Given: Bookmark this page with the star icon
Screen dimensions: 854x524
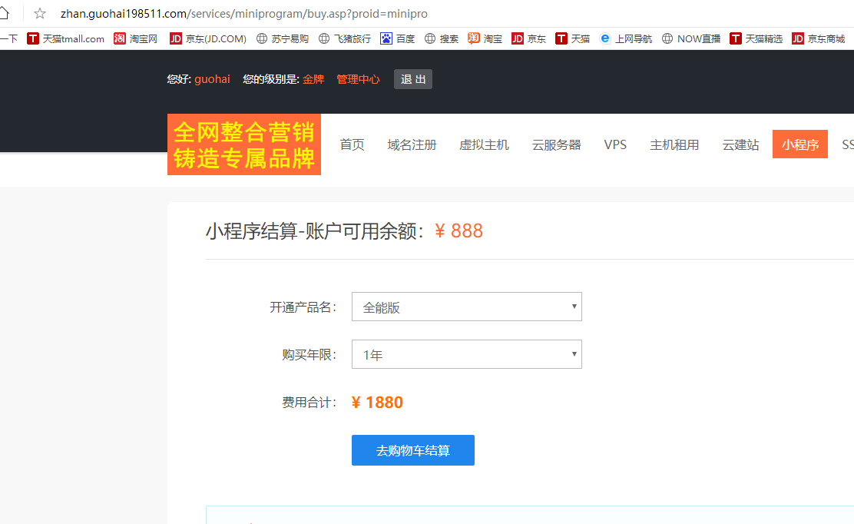Looking at the screenshot, I should [x=38, y=12].
